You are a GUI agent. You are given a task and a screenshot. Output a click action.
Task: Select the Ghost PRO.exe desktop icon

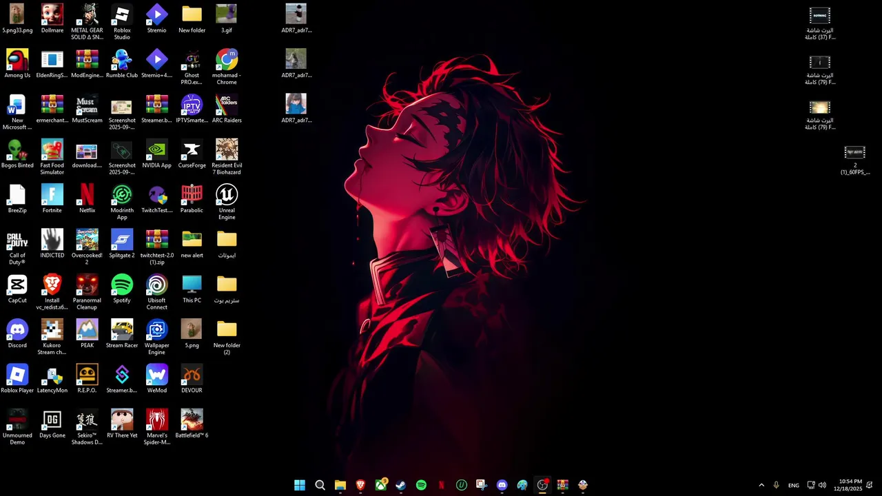click(x=192, y=67)
